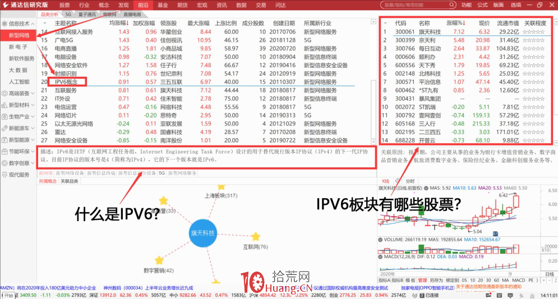Select 大数据 in the sidebar
The width and height of the screenshot is (558, 299).
click(18, 70)
